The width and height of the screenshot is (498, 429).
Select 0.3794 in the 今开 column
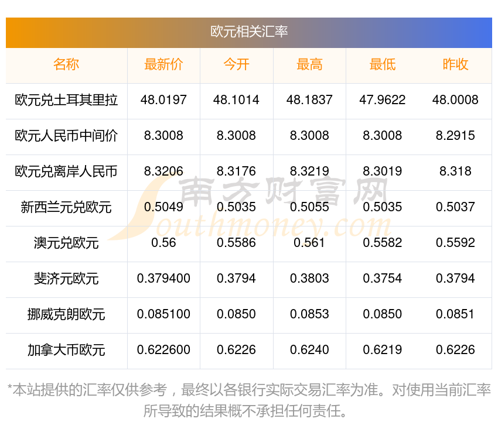click(236, 279)
